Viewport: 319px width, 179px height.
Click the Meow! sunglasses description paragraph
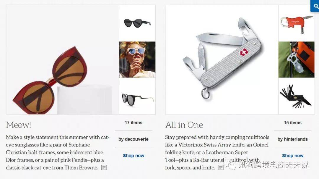58,152
